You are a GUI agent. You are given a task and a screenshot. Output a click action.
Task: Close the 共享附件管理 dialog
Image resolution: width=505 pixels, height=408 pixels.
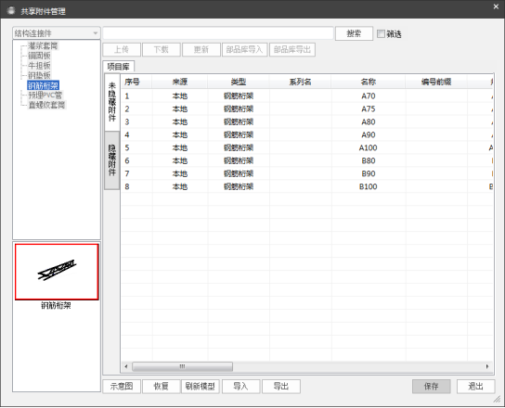496,6
